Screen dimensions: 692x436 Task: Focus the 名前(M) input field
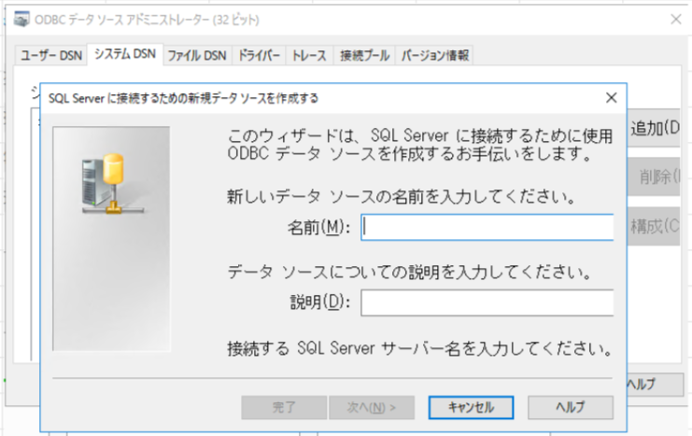click(x=487, y=227)
